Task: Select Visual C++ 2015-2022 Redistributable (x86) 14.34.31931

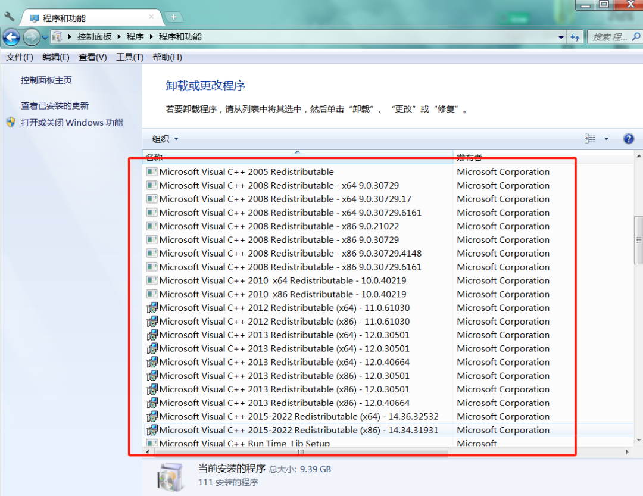Action: point(389,430)
